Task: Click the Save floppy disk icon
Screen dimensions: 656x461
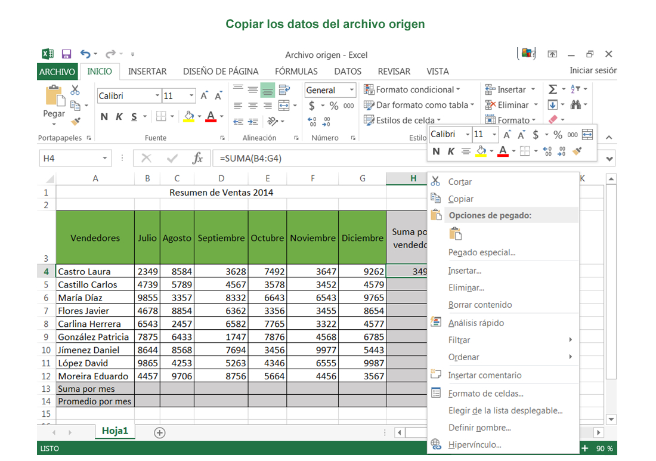Action: 66,54
